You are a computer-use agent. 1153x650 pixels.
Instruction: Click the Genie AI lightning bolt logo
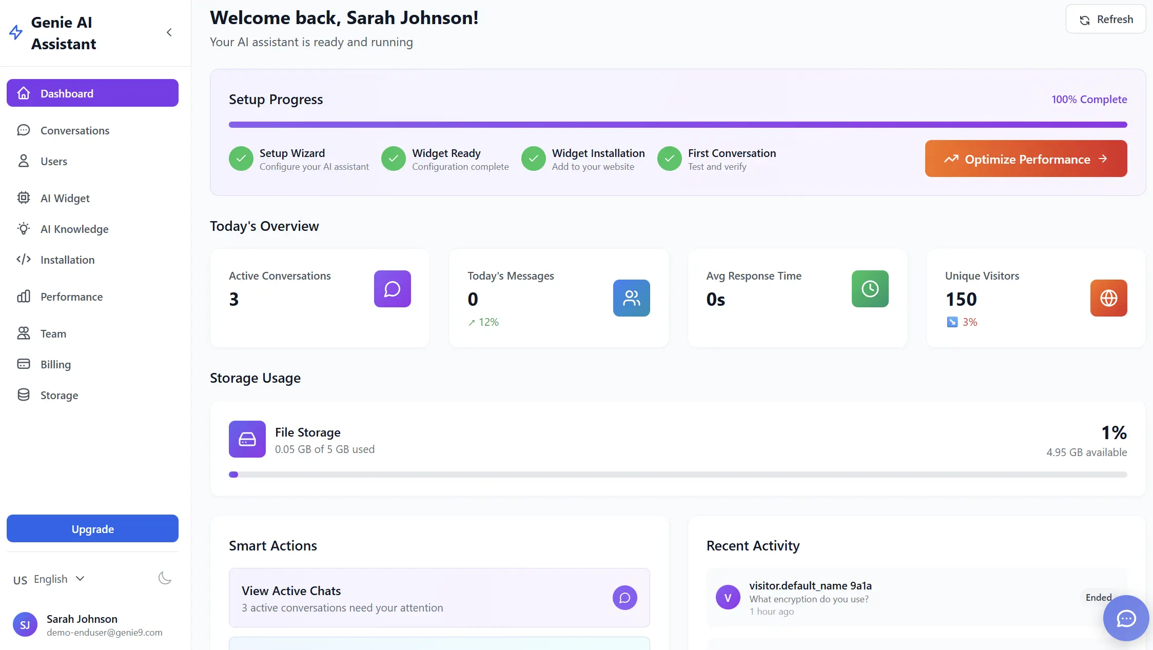(x=16, y=33)
